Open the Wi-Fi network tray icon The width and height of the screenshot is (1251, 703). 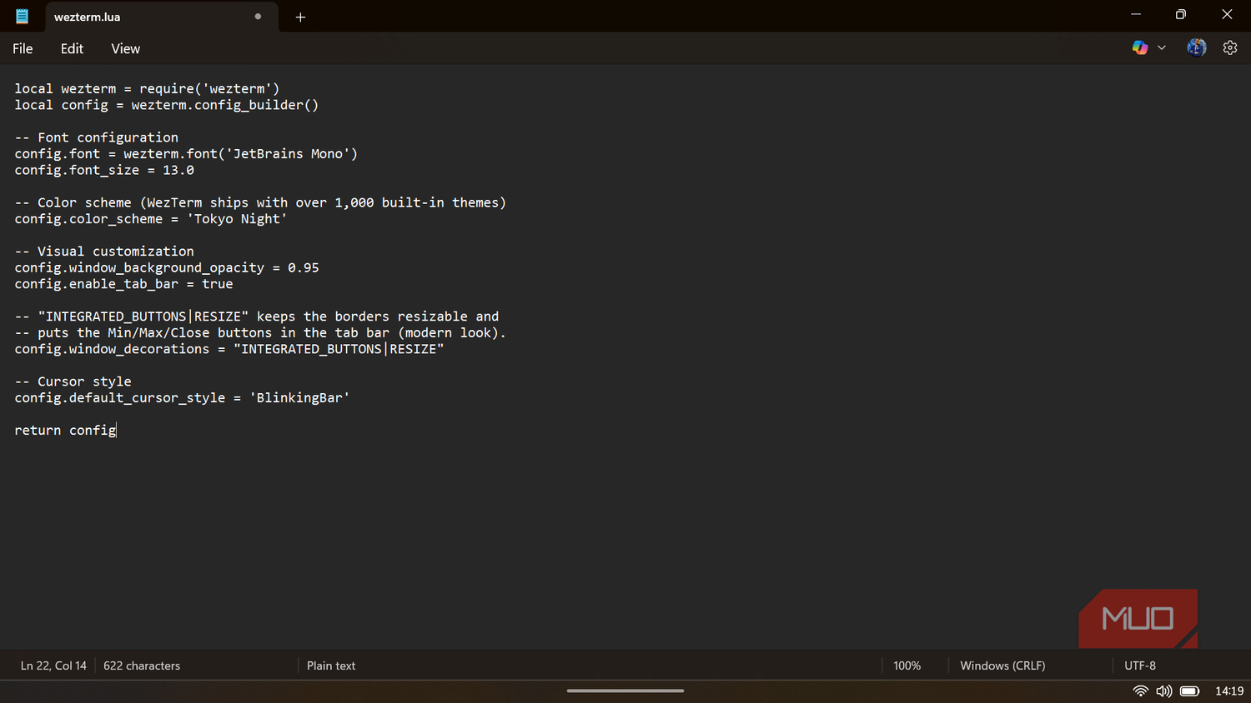click(x=1140, y=691)
